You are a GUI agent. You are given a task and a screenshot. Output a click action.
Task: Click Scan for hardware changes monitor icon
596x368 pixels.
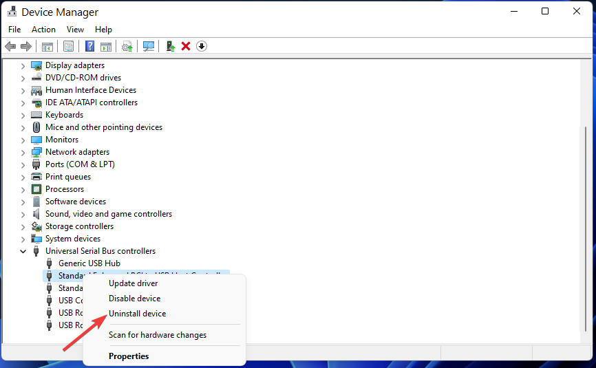click(x=148, y=46)
